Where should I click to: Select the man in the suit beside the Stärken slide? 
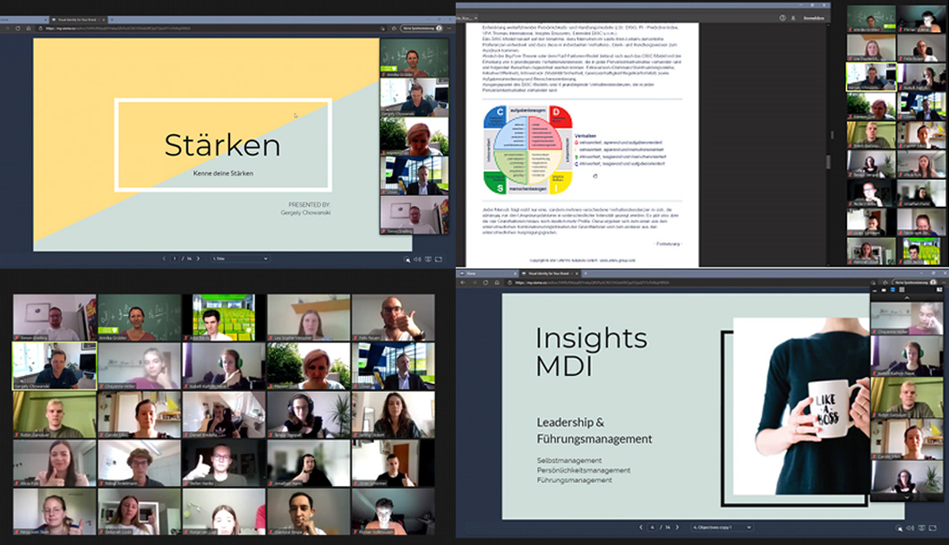click(x=415, y=175)
